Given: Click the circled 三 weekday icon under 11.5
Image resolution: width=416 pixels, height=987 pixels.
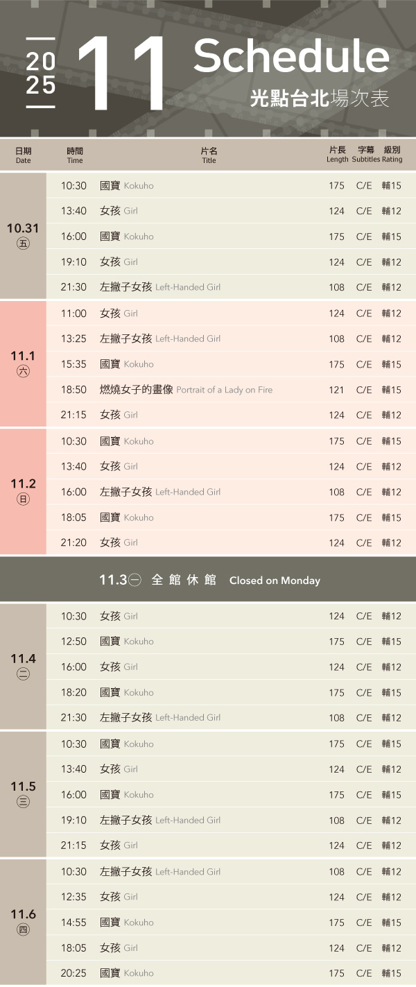Looking at the screenshot, I should pyautogui.click(x=24, y=802).
